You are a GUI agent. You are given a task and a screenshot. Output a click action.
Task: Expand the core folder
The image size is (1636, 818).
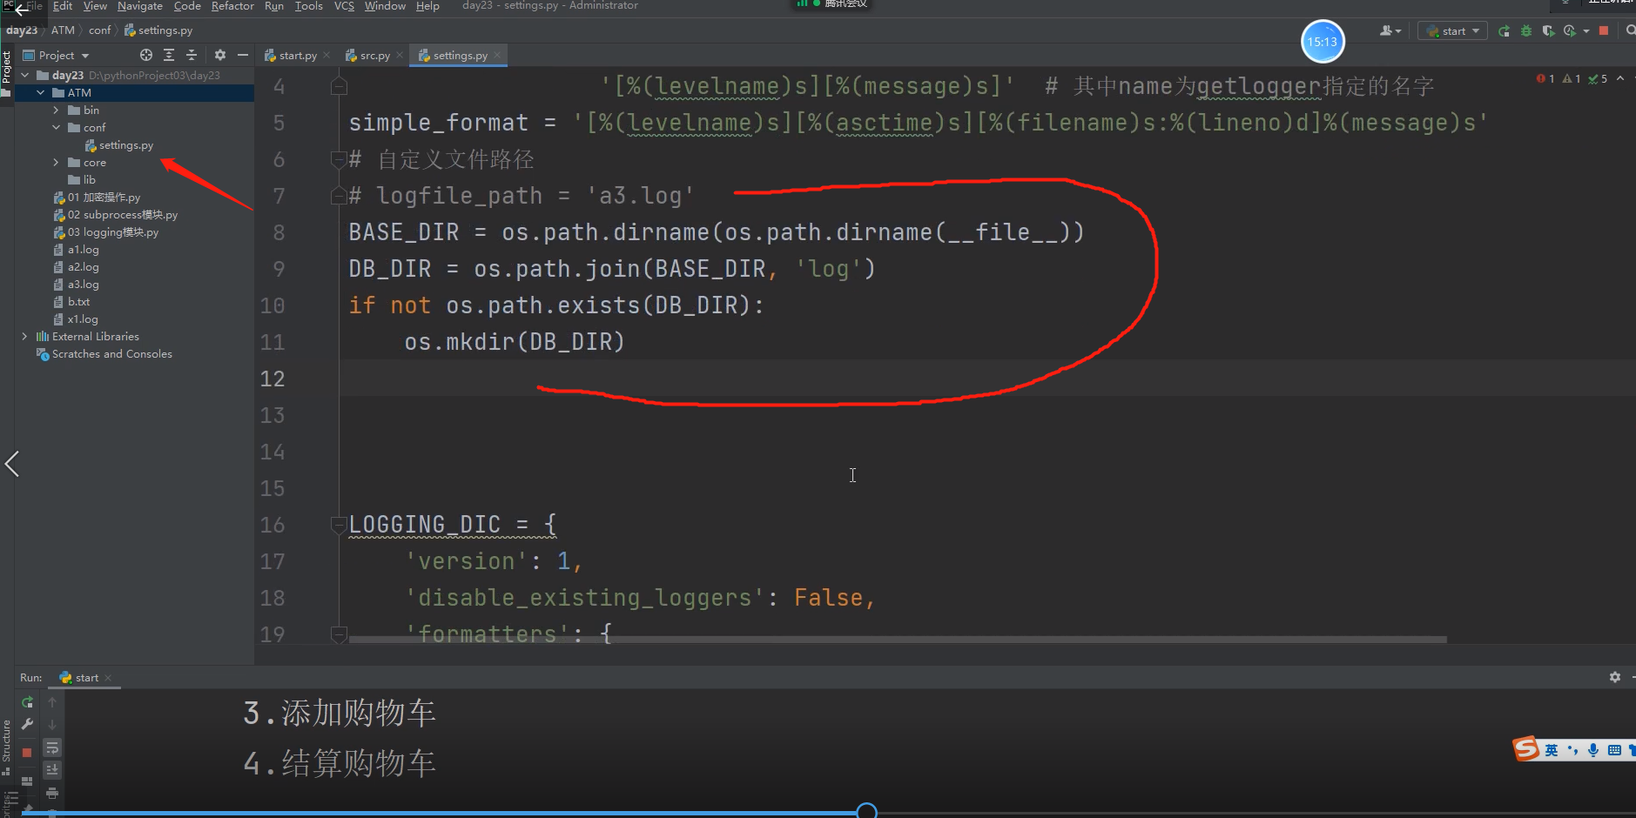click(57, 163)
